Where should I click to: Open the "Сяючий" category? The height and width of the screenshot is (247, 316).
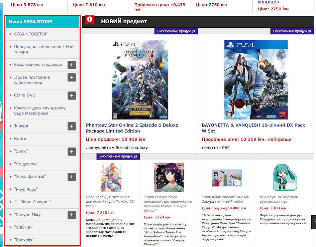(x=42, y=228)
